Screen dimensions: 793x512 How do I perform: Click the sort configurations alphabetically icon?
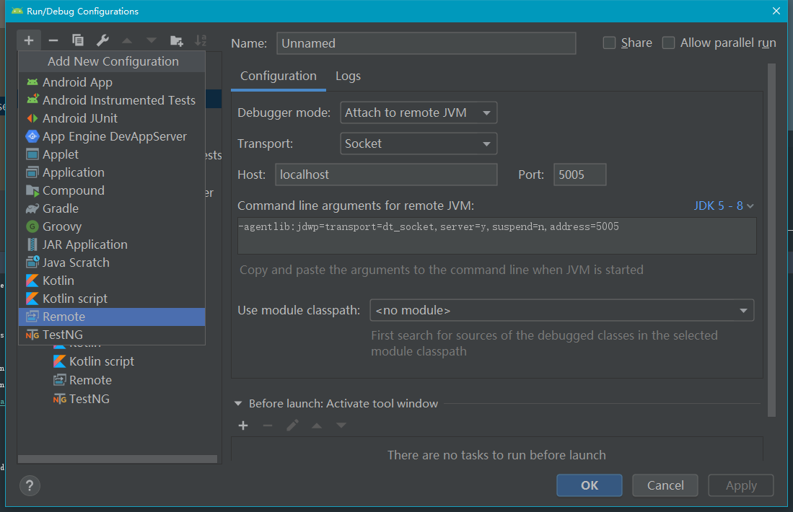coord(201,40)
